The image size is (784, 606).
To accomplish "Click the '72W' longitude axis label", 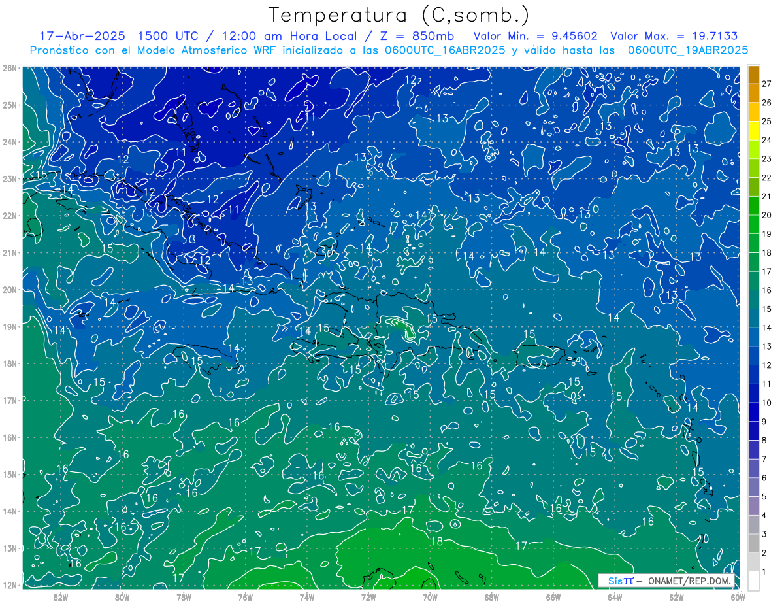I will (368, 596).
